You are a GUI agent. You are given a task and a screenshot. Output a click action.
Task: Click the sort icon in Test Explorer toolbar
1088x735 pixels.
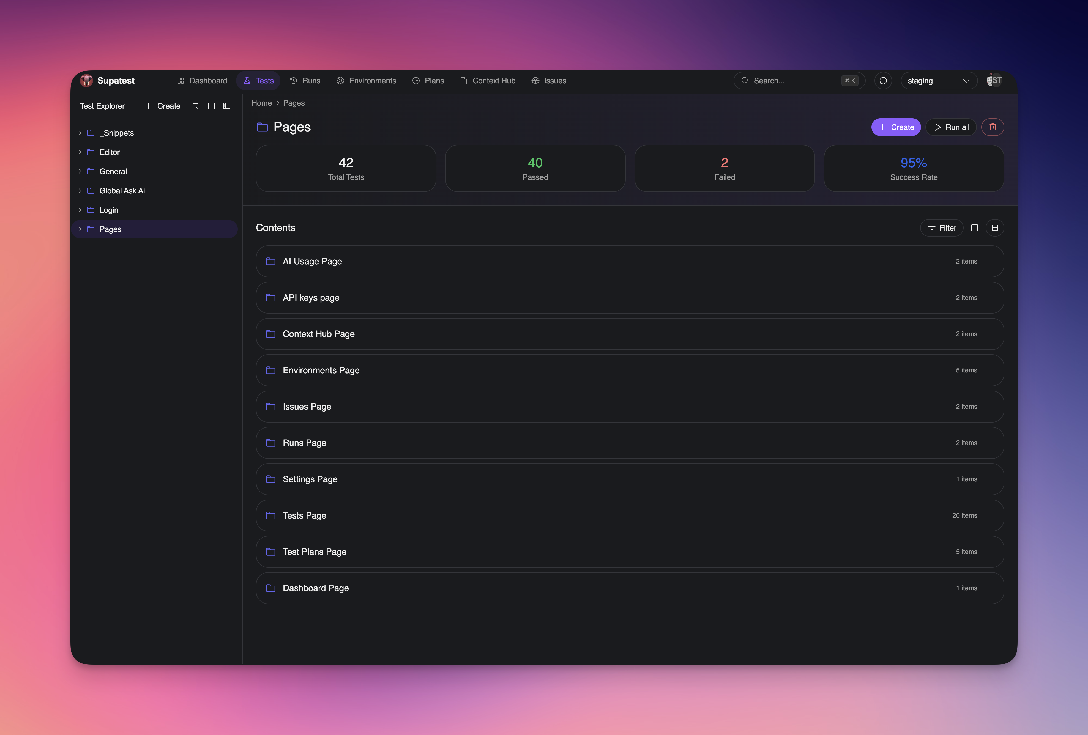[196, 106]
